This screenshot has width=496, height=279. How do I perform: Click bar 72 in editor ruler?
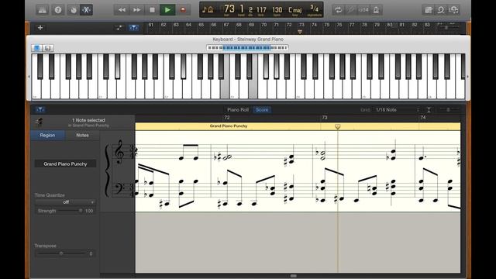click(227, 118)
